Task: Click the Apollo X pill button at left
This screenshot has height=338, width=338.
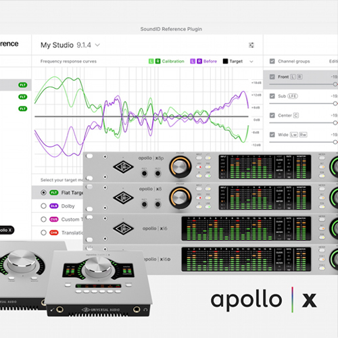Action: point(7,230)
